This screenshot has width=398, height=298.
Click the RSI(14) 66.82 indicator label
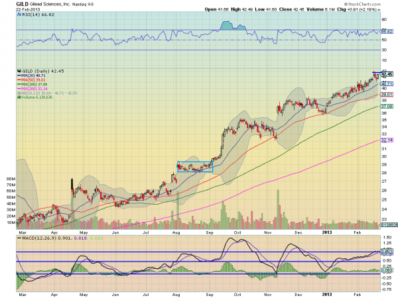pos(38,15)
